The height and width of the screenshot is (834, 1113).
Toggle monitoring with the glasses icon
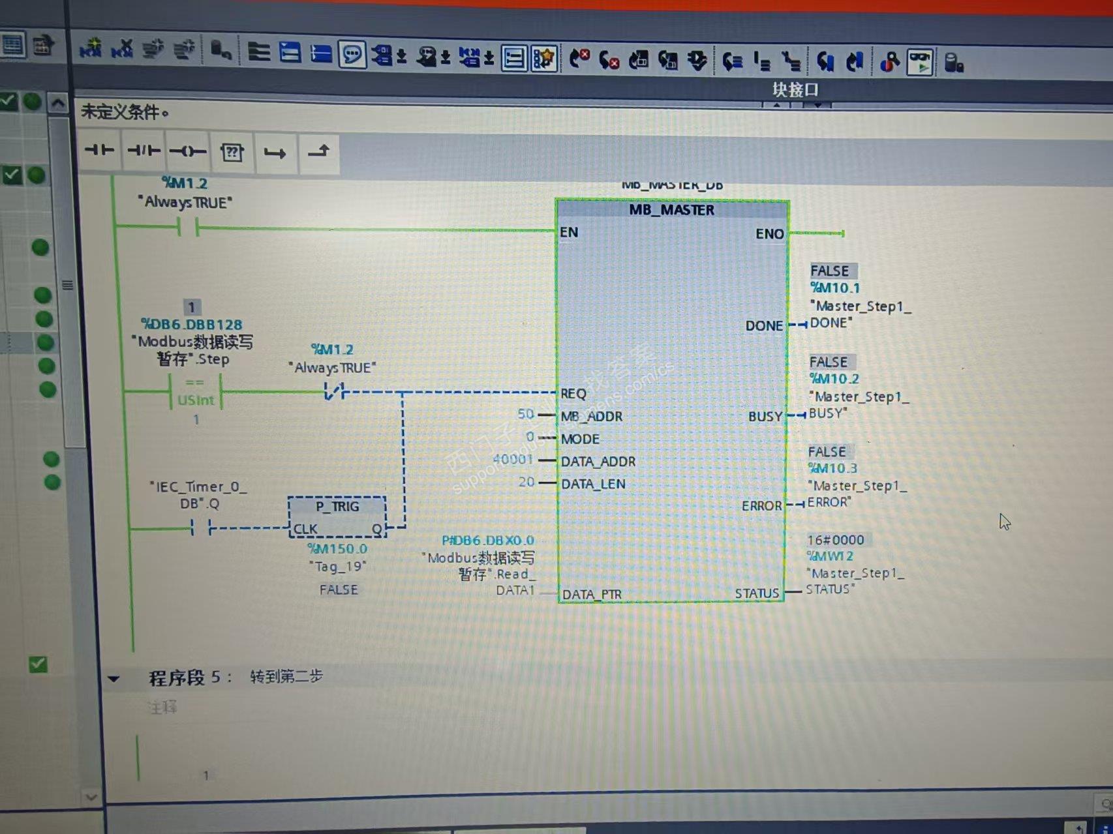pos(920,63)
